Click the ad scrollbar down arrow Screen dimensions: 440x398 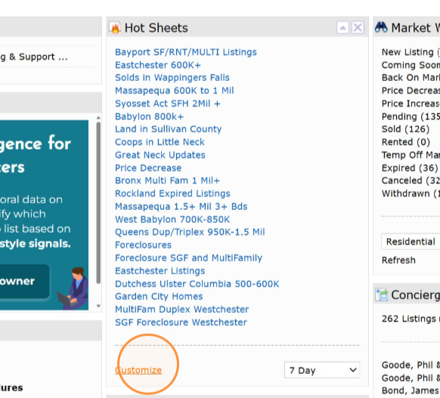click(x=98, y=306)
